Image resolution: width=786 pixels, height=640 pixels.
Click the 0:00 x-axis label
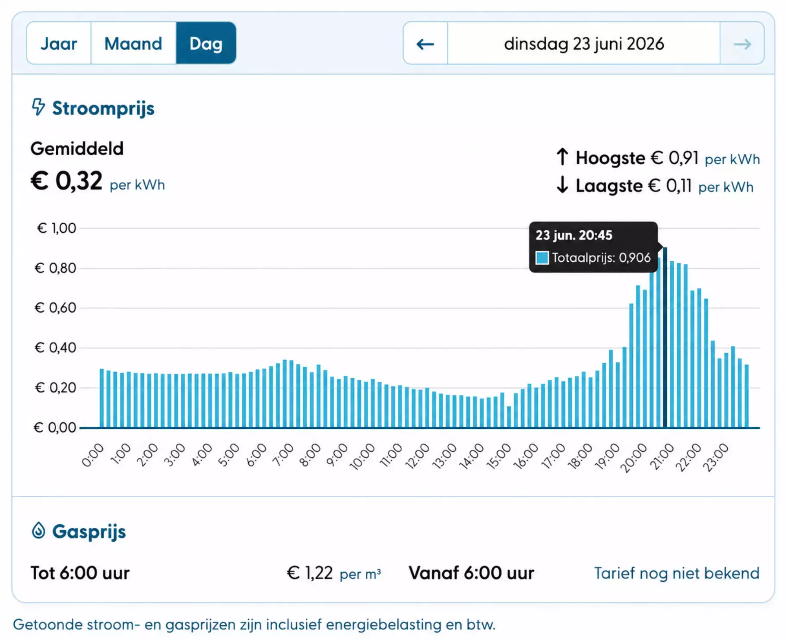93,455
